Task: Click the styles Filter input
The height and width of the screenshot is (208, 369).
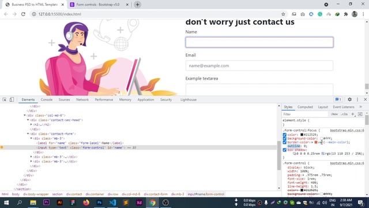Action: pyautogui.click(x=305, y=114)
